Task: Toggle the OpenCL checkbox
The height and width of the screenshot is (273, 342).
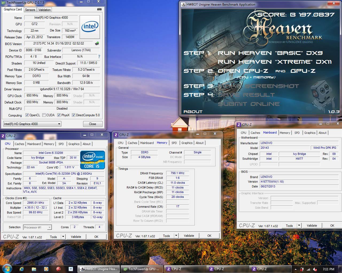Action: (x=27, y=115)
